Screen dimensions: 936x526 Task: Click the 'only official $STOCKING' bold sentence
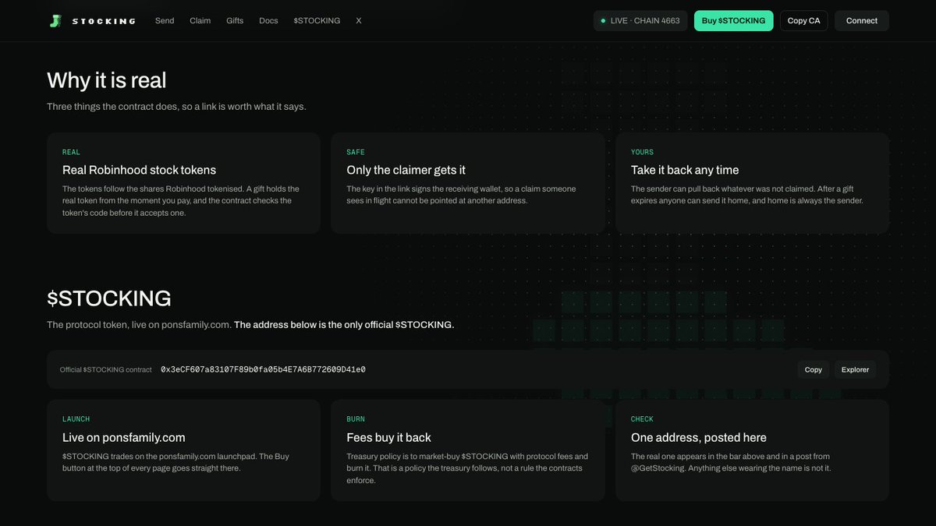[344, 324]
